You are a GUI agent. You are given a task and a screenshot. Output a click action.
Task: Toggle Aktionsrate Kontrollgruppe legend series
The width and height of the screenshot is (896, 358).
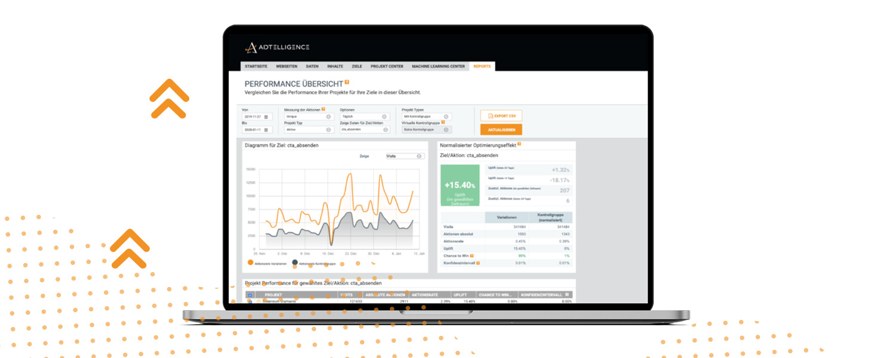[295, 263]
